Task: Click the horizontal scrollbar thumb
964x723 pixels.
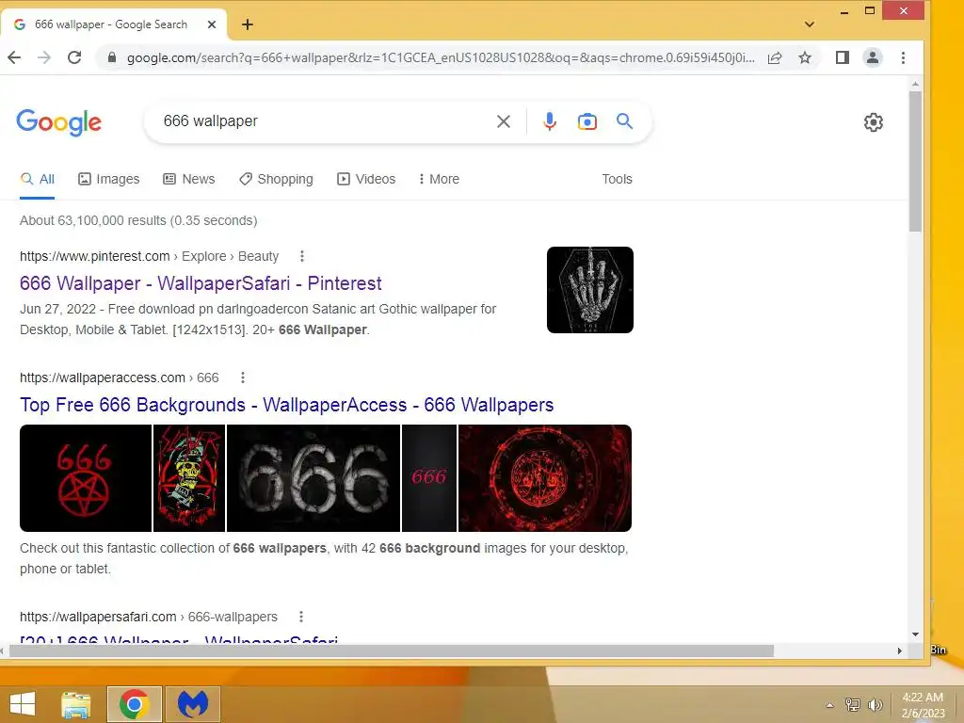Action: tap(391, 651)
